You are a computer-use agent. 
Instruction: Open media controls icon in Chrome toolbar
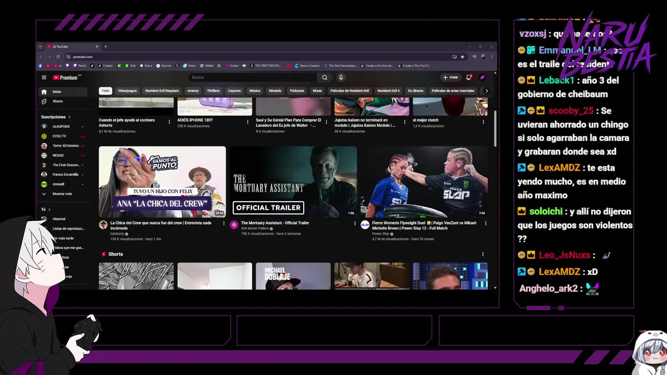474,56
